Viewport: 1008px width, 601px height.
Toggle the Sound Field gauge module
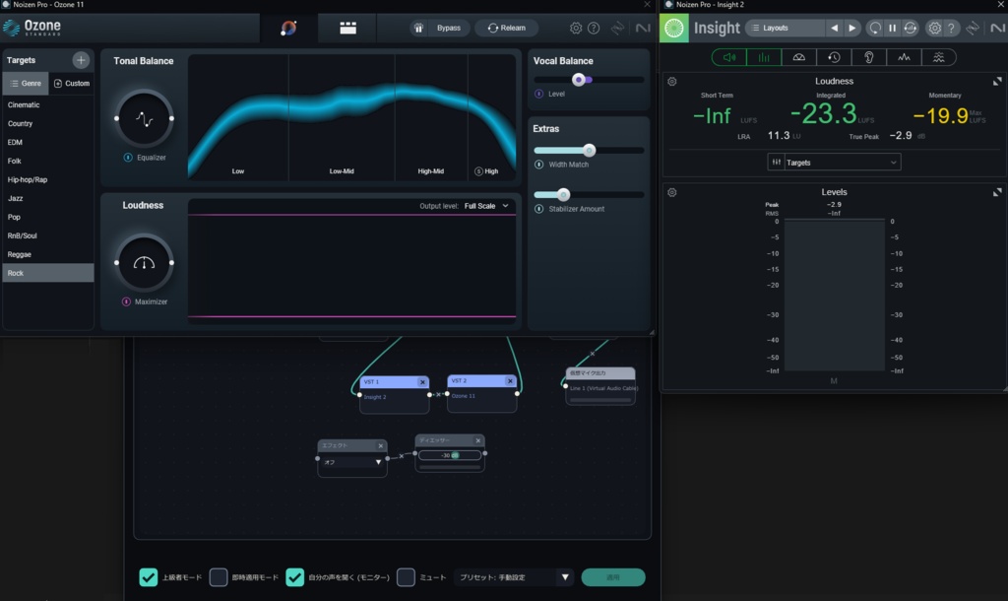pos(799,57)
